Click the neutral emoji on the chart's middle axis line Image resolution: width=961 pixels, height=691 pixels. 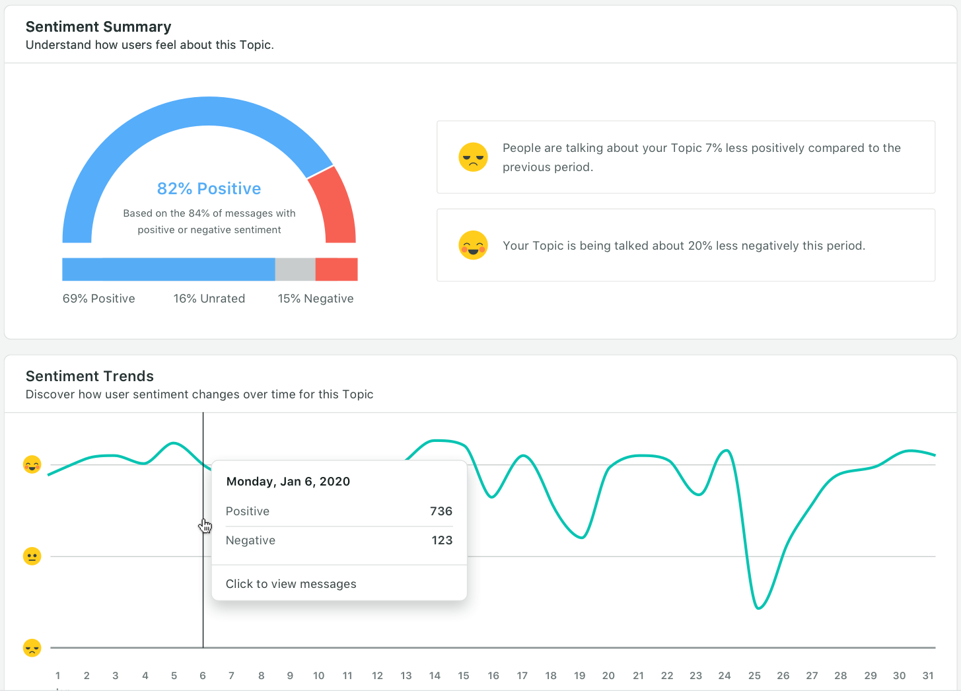pyautogui.click(x=32, y=556)
